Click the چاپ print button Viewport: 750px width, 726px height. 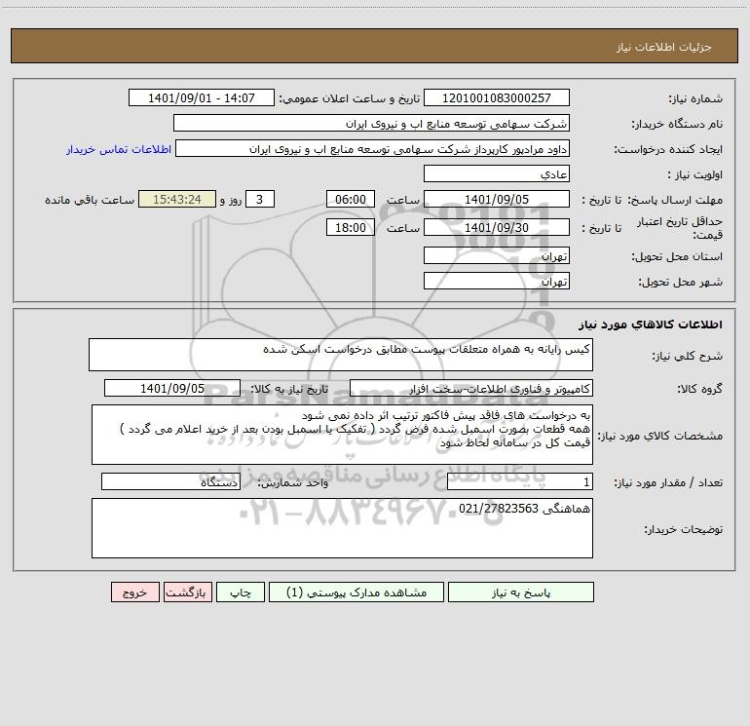click(241, 592)
